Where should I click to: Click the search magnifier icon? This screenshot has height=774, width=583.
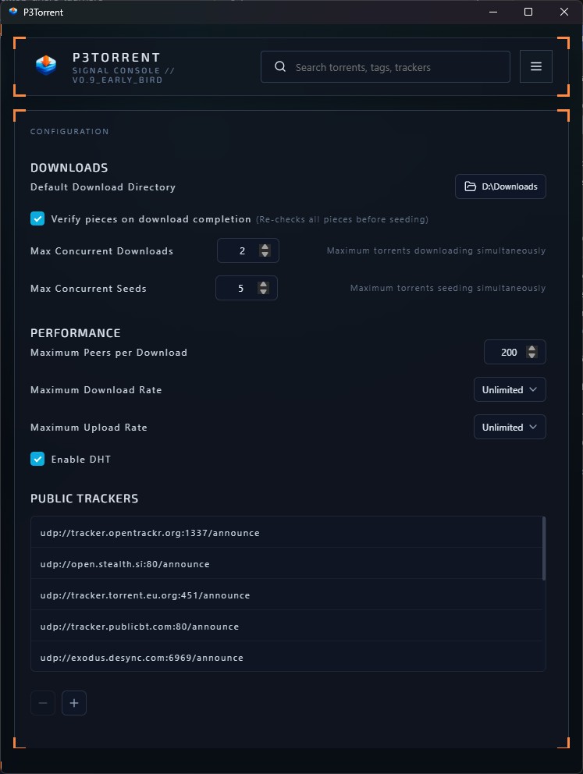[x=280, y=66]
